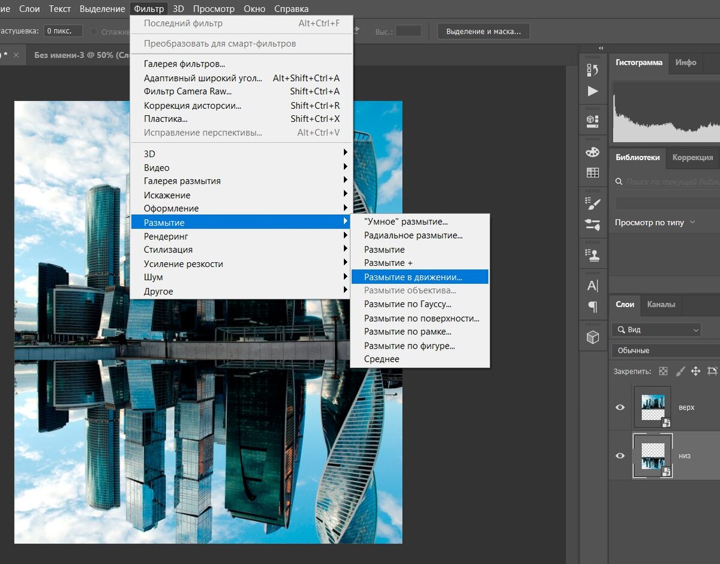
Task: Choose "Умное" размытие filter
Action: click(x=419, y=221)
